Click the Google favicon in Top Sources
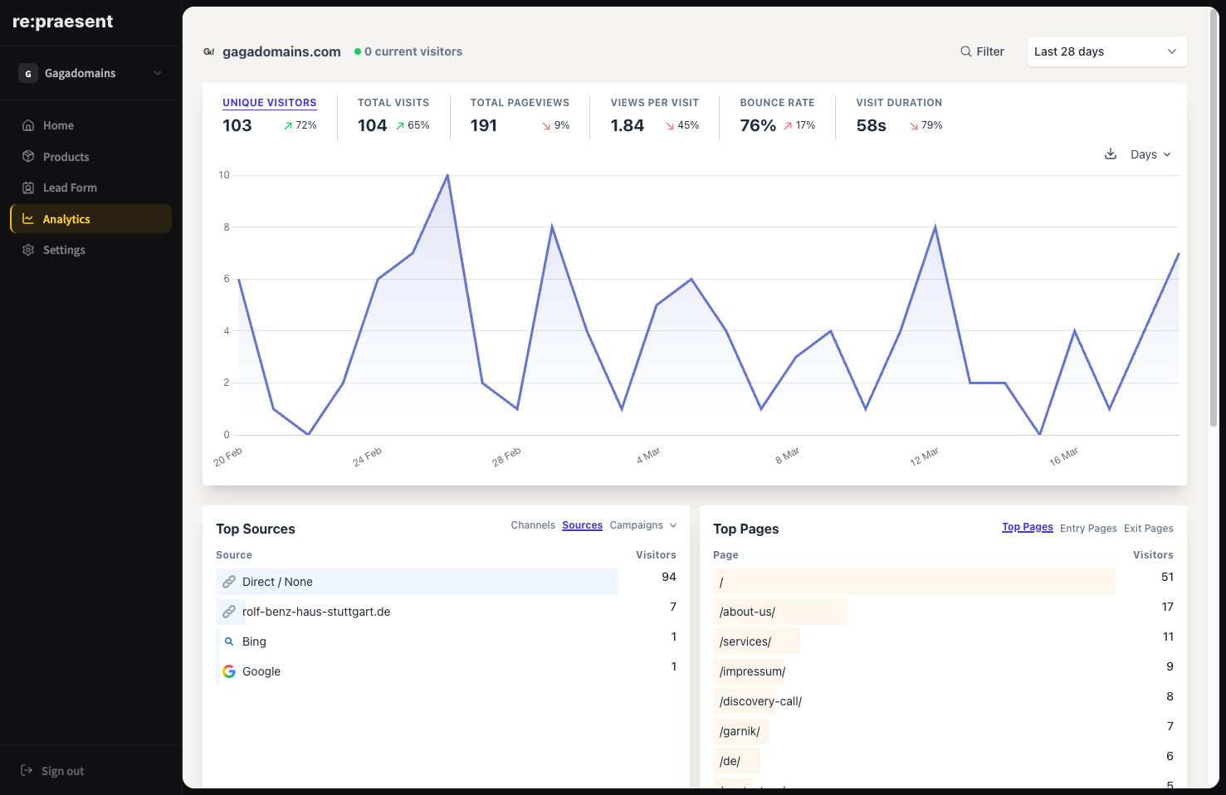 pyautogui.click(x=228, y=671)
